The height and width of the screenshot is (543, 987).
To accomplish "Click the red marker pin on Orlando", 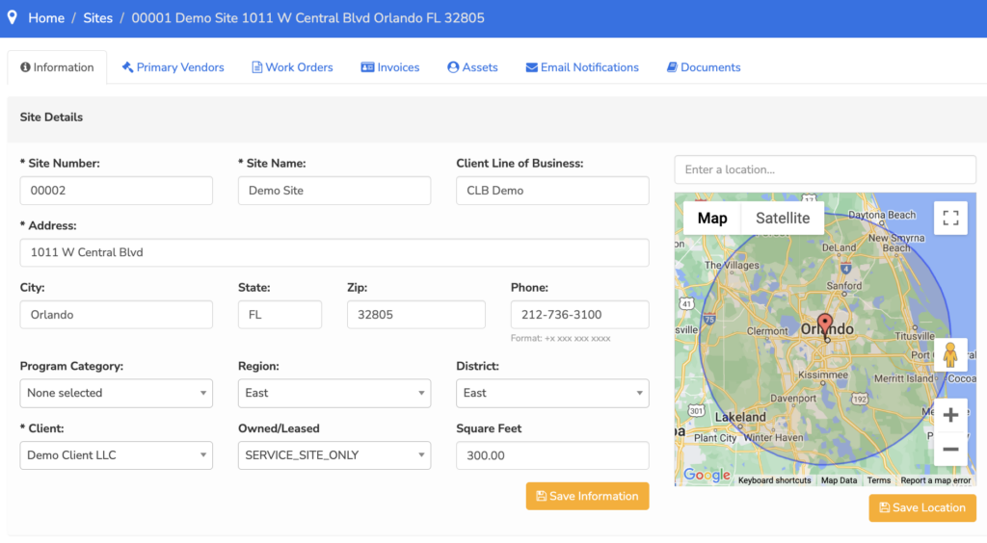I will 825,325.
